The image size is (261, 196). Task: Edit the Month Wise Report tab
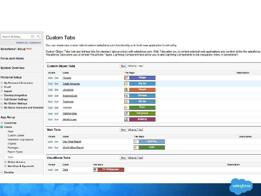point(50,148)
